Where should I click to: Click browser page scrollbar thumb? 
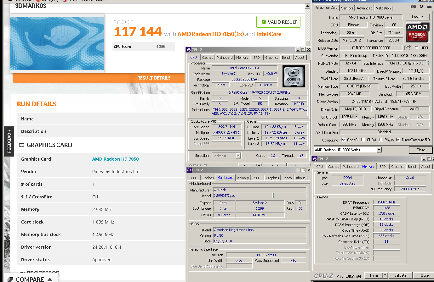[x=308, y=43]
